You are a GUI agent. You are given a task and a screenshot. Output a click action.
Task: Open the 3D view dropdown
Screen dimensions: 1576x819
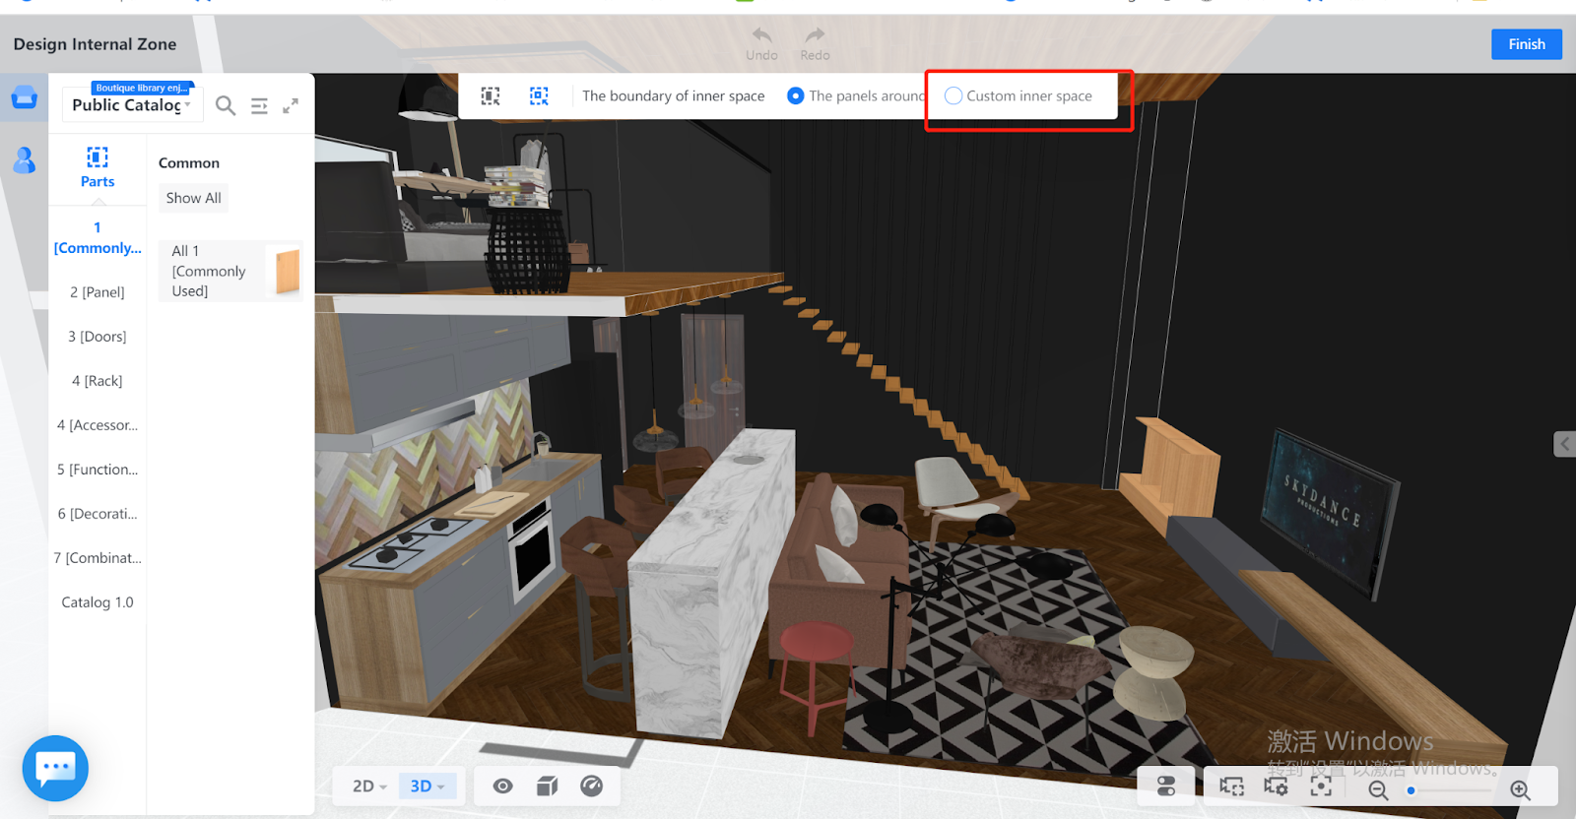click(427, 786)
